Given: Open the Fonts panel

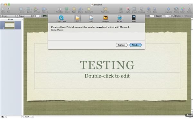Looking at the screenshot, I should click(x=189, y=10).
